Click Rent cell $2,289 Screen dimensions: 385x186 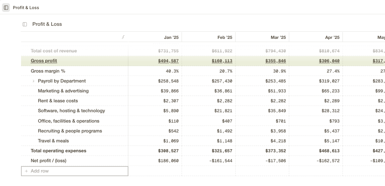pos(332,101)
